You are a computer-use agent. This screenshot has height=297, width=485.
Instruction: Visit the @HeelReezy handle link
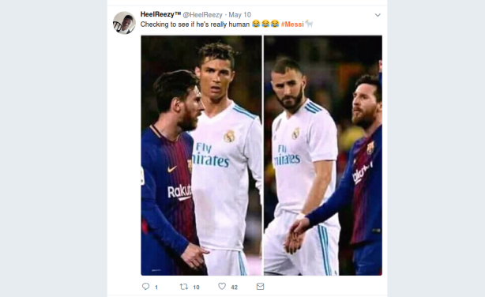(x=202, y=15)
